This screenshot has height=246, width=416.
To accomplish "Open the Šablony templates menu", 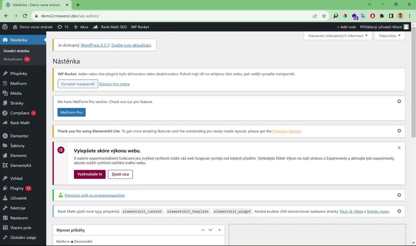I will [23, 146].
